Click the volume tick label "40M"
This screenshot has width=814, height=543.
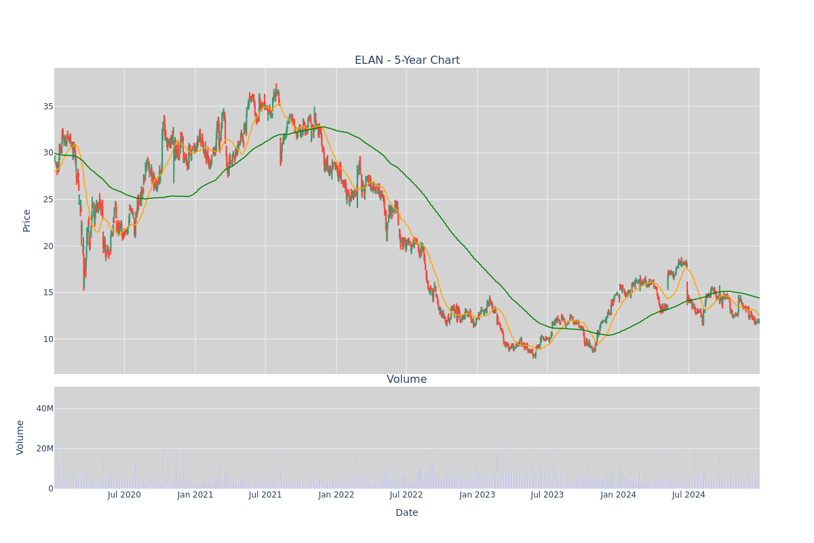(x=45, y=409)
